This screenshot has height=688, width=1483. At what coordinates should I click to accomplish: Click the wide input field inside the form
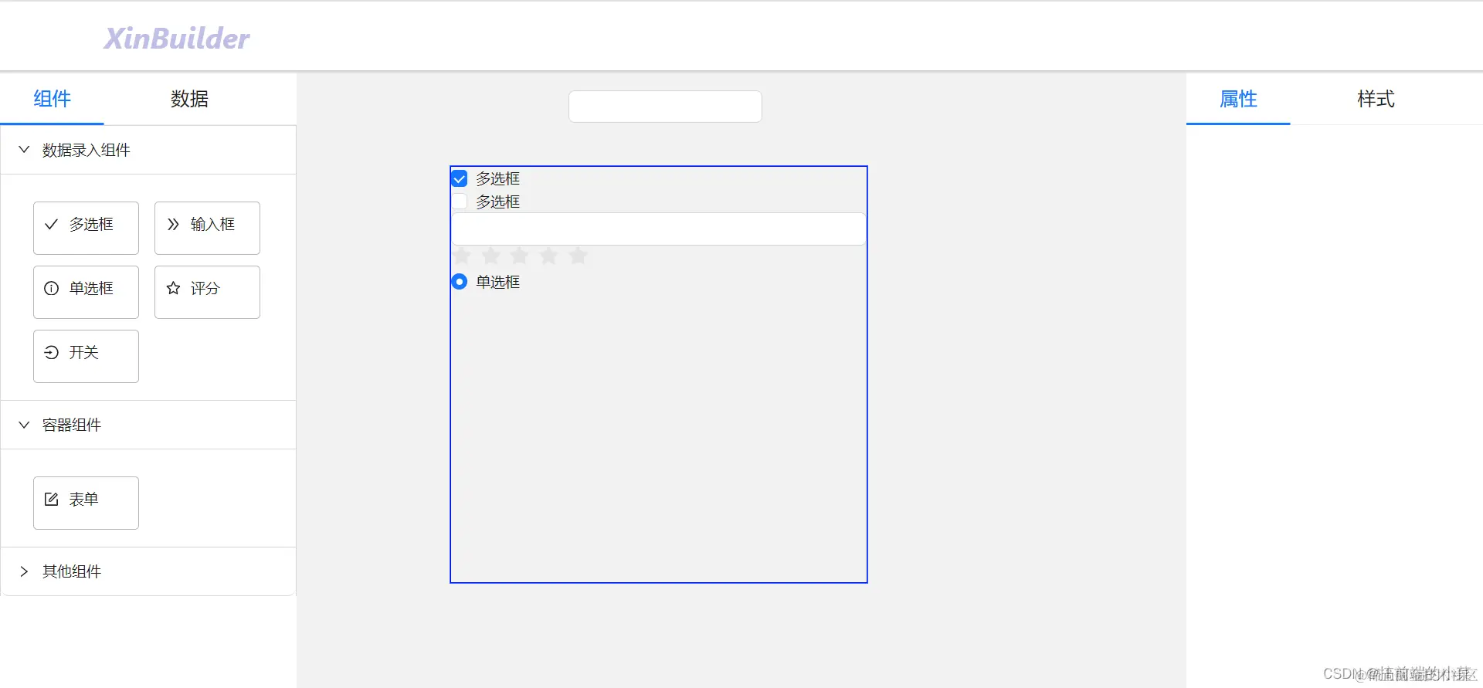pos(659,229)
